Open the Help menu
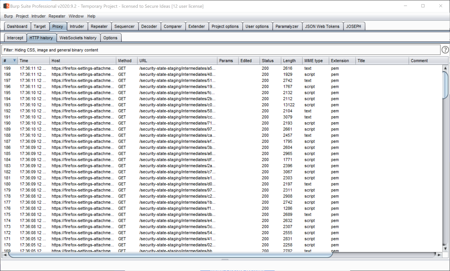 [91, 16]
